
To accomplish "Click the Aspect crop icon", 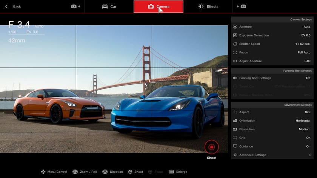I will click(235, 112).
